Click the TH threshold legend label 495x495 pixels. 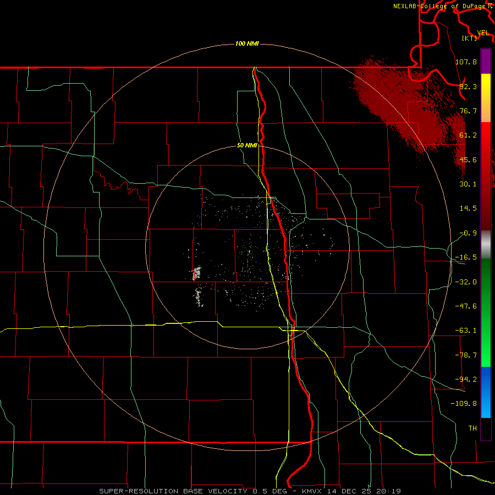point(472,428)
